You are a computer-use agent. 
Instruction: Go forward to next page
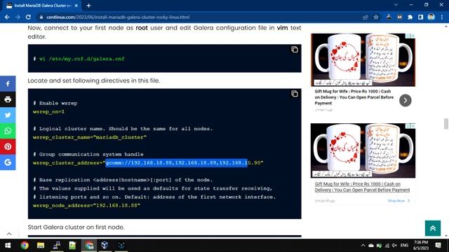(18, 17)
